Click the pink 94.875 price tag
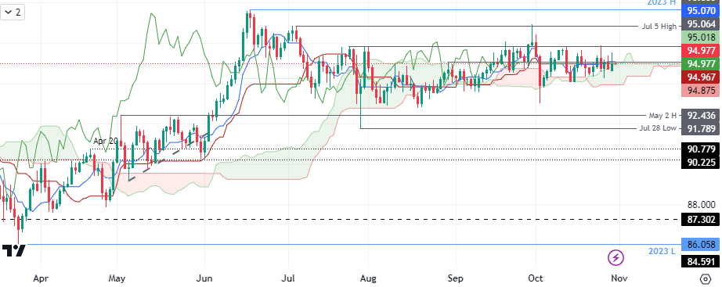 pos(700,91)
